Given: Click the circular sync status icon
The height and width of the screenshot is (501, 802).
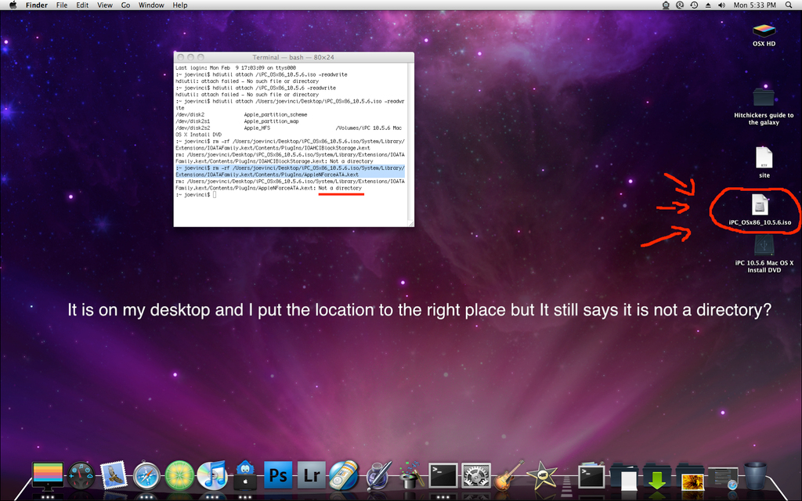Looking at the screenshot, I should click(x=680, y=5).
